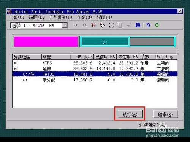Click the 執行(A) apply button
This screenshot has height=142, width=190.
pyautogui.click(x=130, y=114)
